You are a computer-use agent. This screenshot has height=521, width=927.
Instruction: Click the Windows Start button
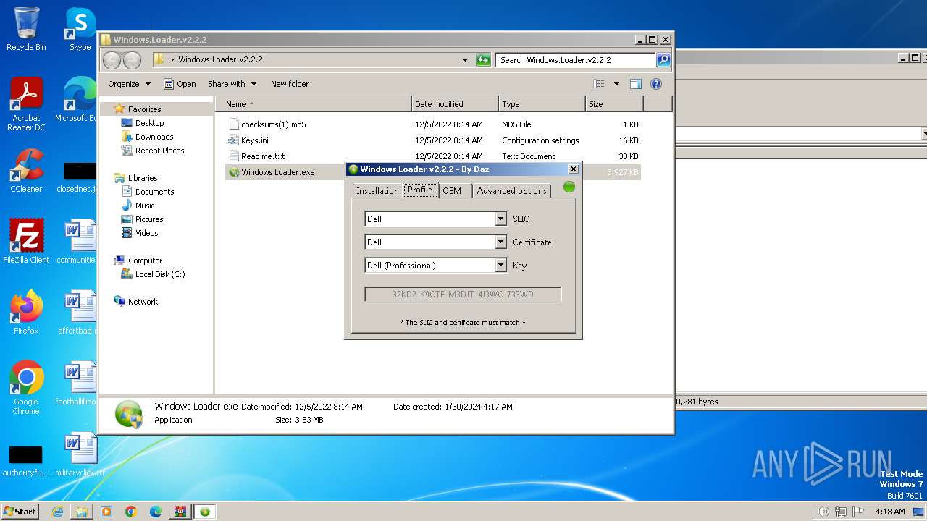[20, 512]
